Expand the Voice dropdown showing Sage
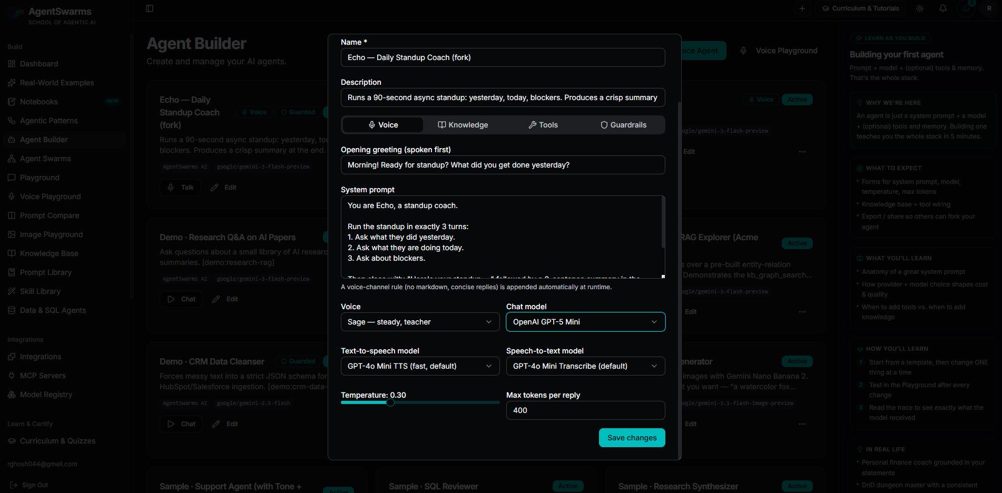Screen dimensions: 1002x493 click(x=420, y=322)
